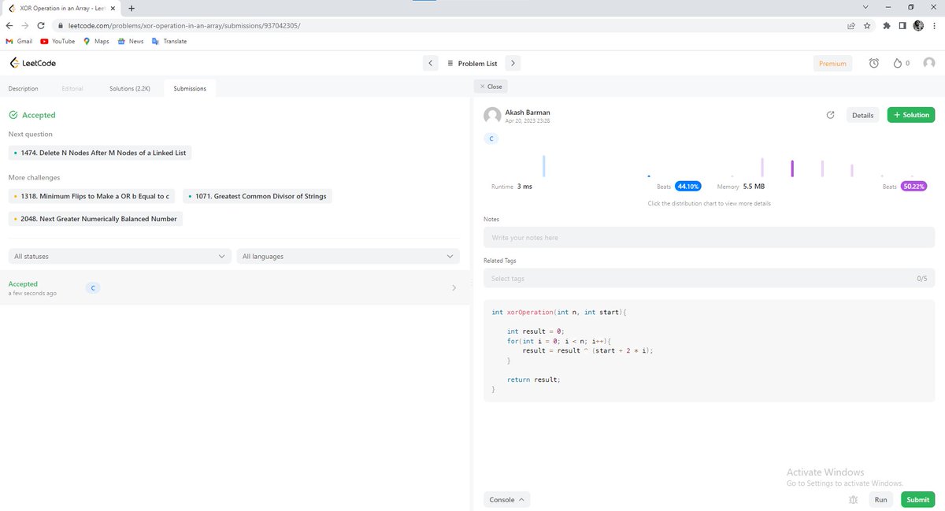
Task: Expand the All languages dropdown
Action: 348,256
